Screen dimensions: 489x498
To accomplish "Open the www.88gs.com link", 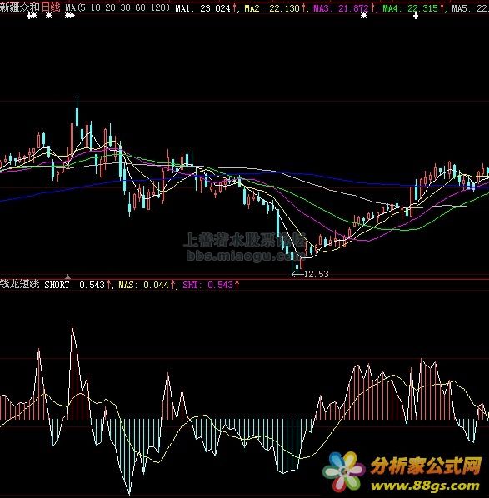I will pyautogui.click(x=425, y=486).
